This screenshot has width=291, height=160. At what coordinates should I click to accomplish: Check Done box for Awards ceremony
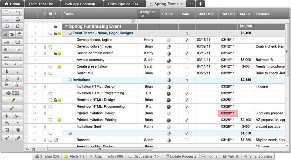(x=186, y=60)
